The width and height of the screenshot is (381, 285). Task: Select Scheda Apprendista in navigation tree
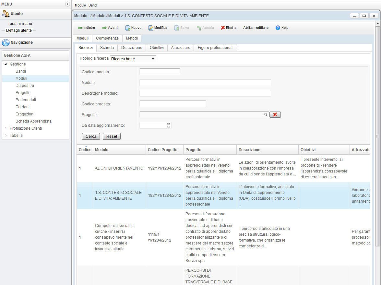point(33,121)
